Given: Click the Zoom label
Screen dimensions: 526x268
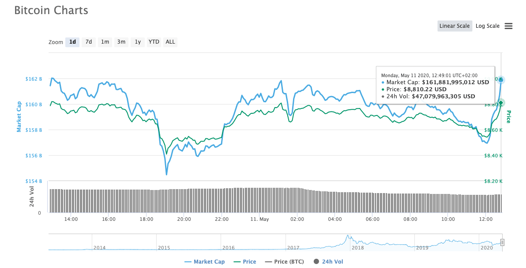Looking at the screenshot, I should click(x=56, y=42).
